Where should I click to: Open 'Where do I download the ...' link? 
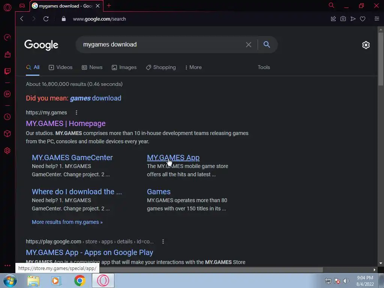tap(77, 192)
